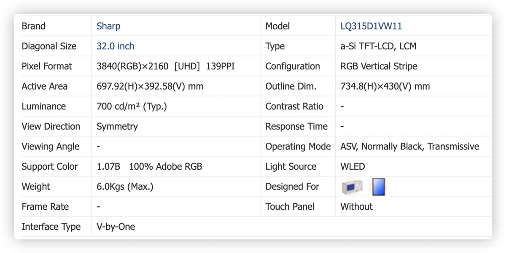Select the a-Si TFT-LCD, LCM type text
This screenshot has height=253, width=506.
(378, 46)
